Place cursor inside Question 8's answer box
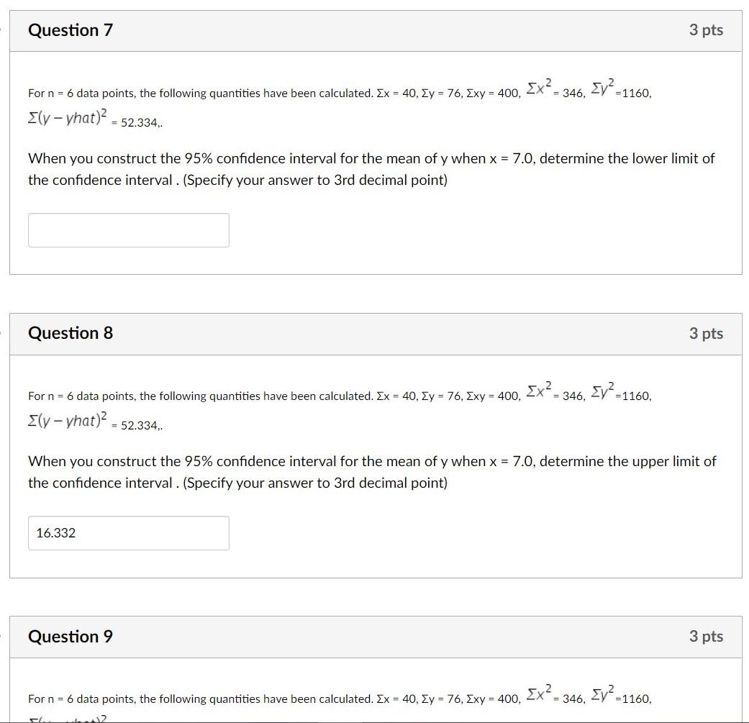The width and height of the screenshot is (749, 723). click(128, 532)
